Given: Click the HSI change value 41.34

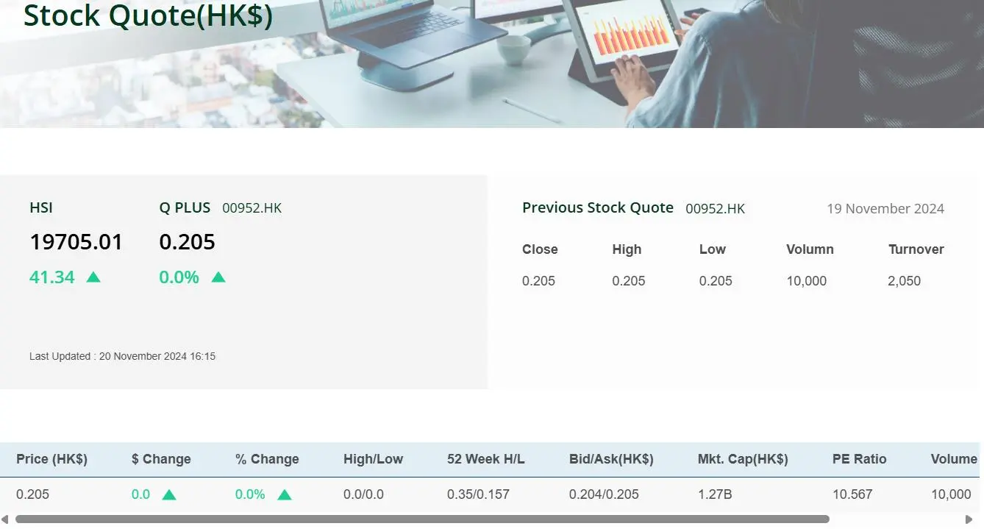Looking at the screenshot, I should click(52, 277).
